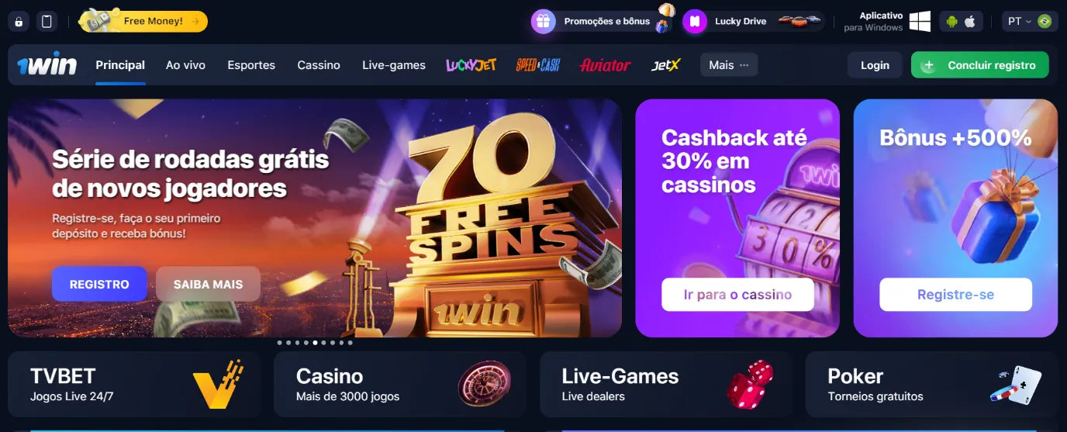Viewport: 1067px width, 432px height.
Task: Open Lucky Drive purple icon
Action: (695, 22)
